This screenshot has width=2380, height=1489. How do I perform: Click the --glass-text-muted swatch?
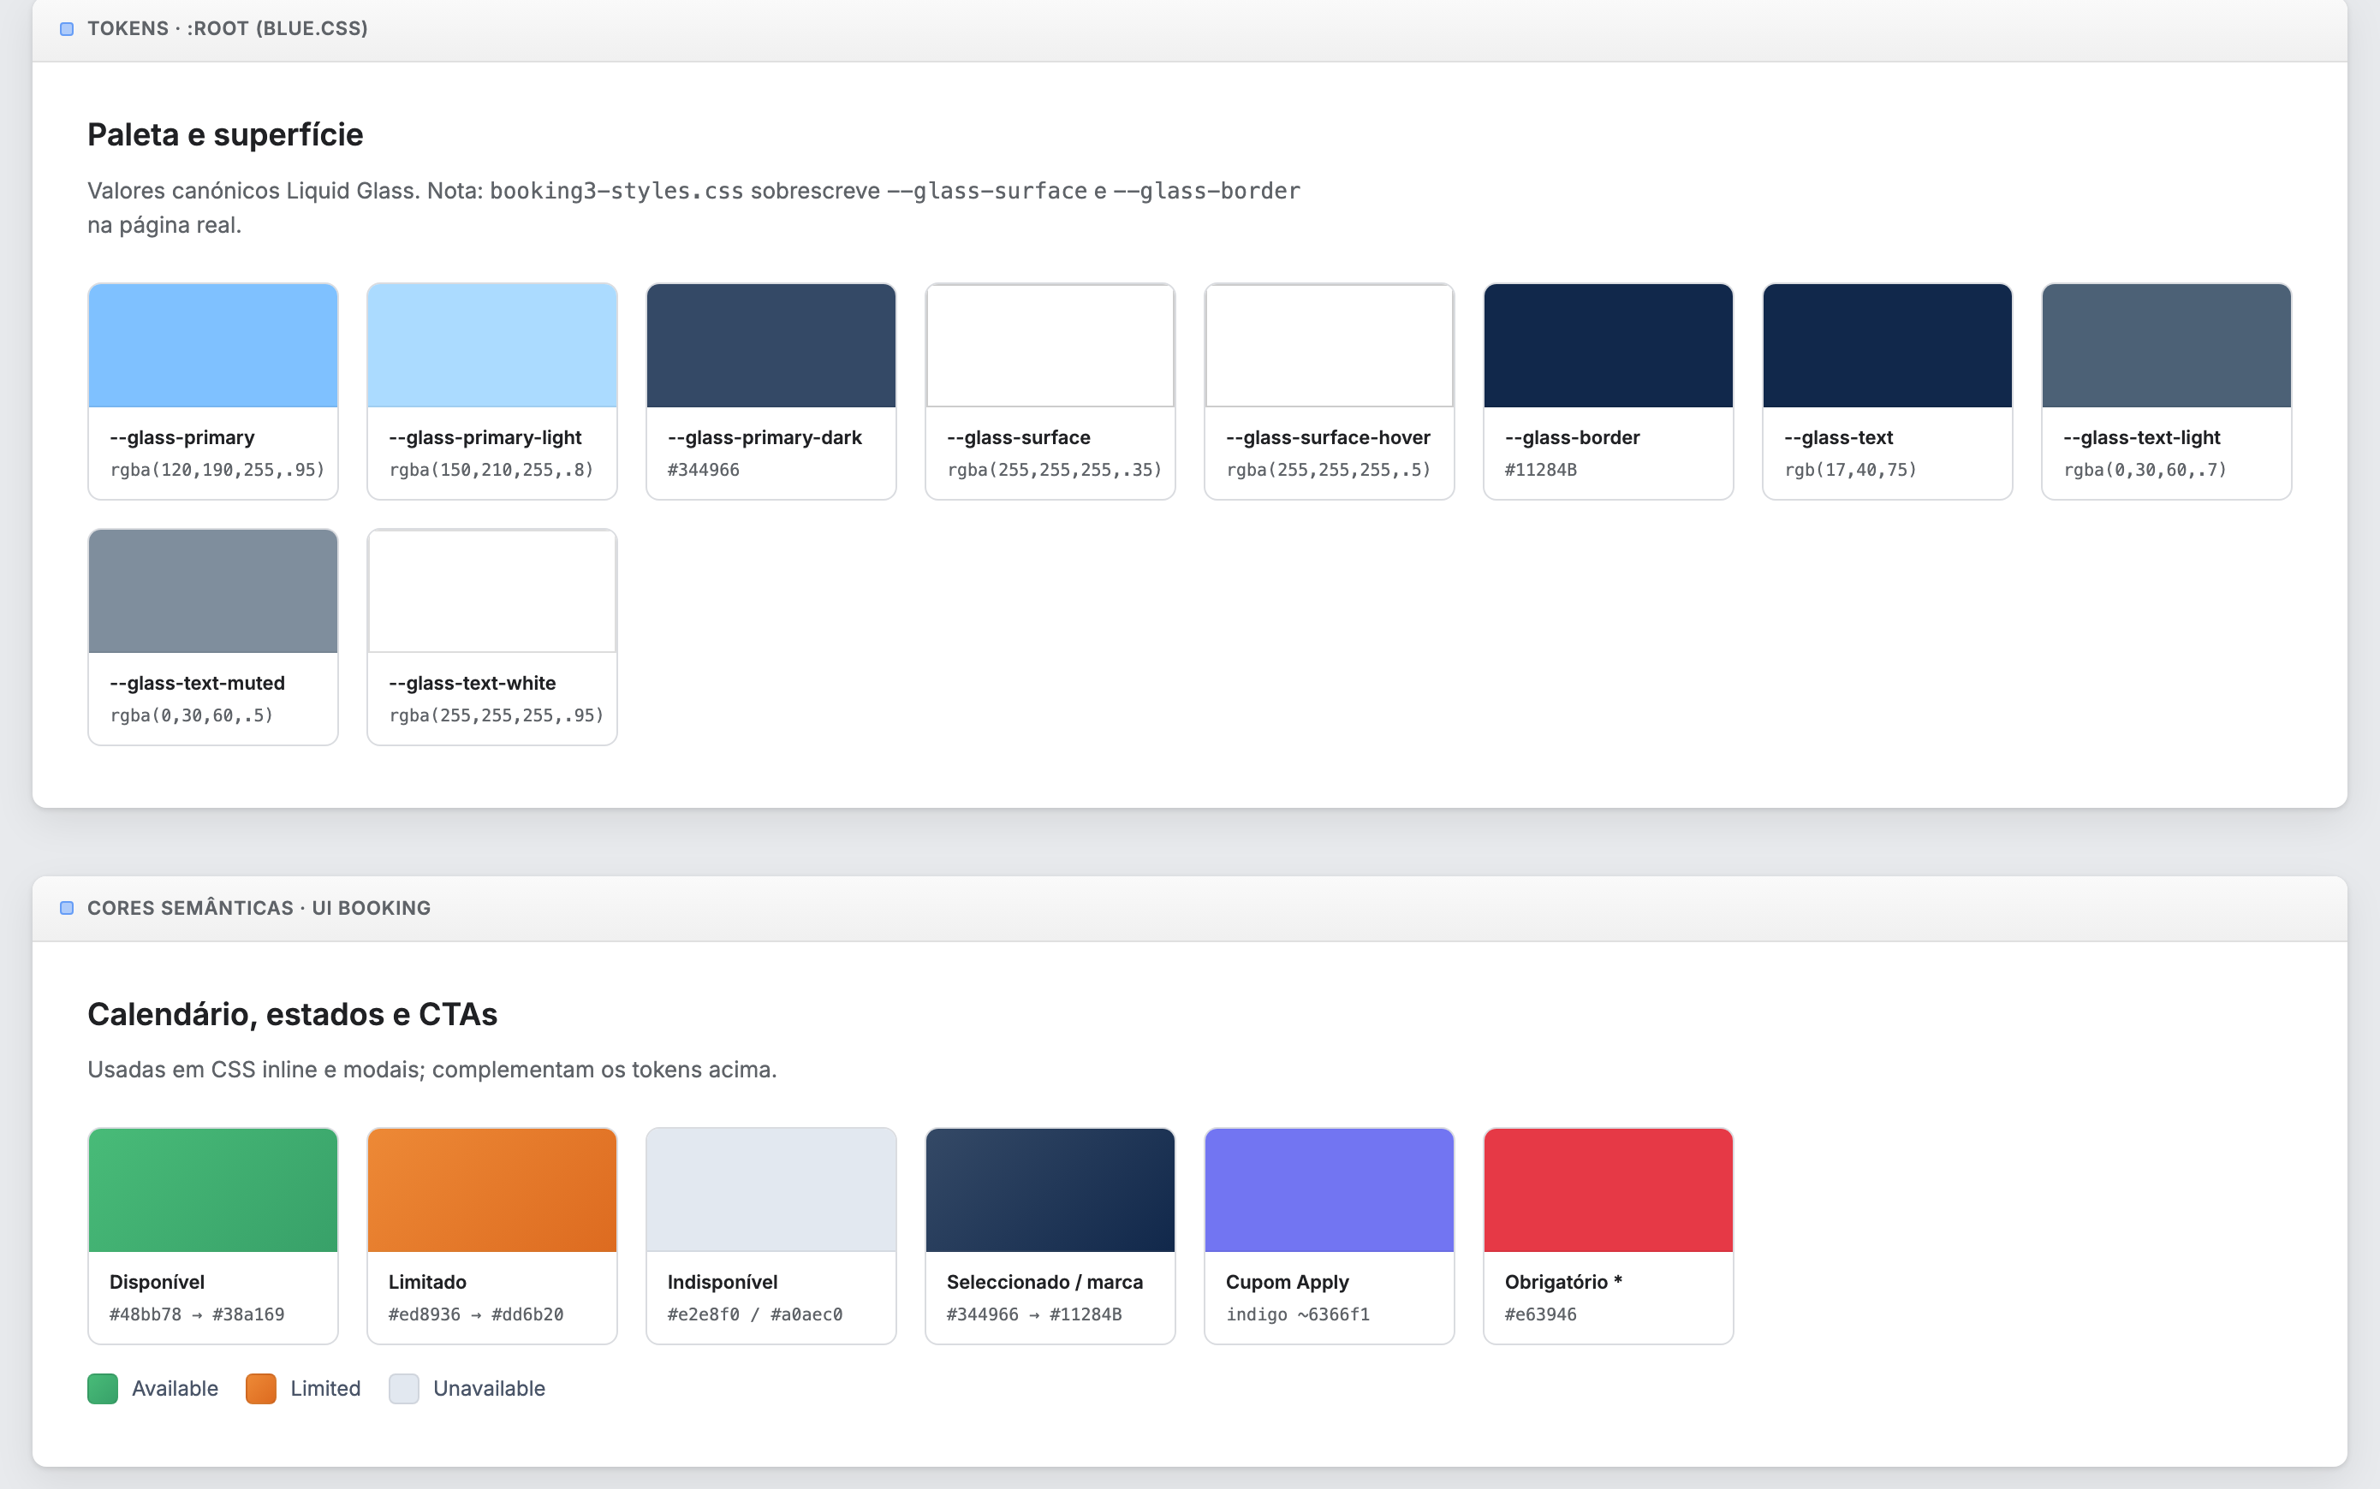point(213,590)
